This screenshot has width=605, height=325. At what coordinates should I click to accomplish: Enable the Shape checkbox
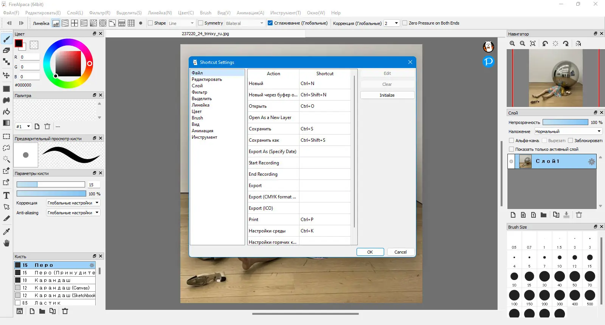(x=150, y=23)
